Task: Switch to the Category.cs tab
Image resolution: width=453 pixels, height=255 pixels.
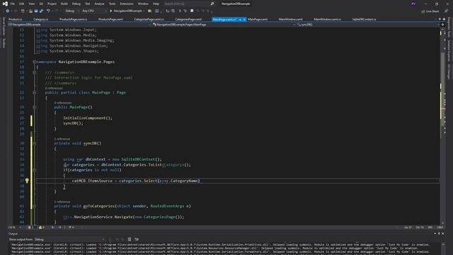Action: pos(41,19)
